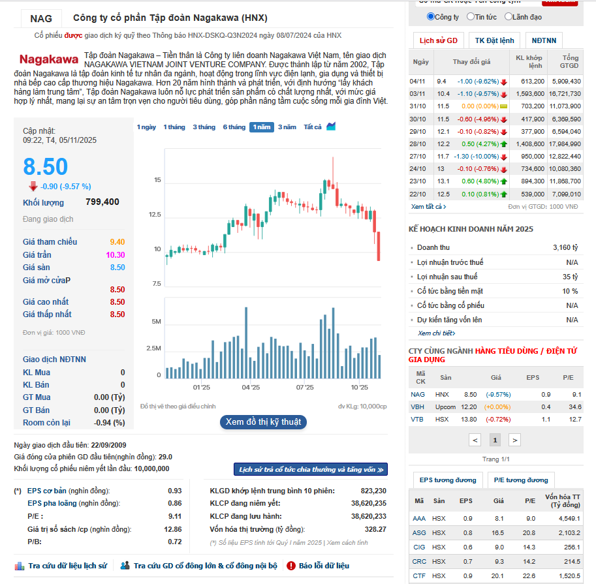596x584 pixels.
Task: Click the red down arrow in the 27/10 row
Action: tap(504, 157)
